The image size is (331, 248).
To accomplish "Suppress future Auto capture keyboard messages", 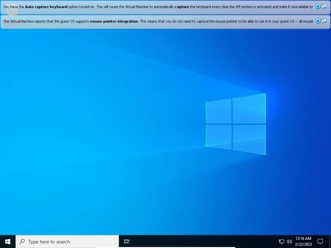I will click(324, 6).
